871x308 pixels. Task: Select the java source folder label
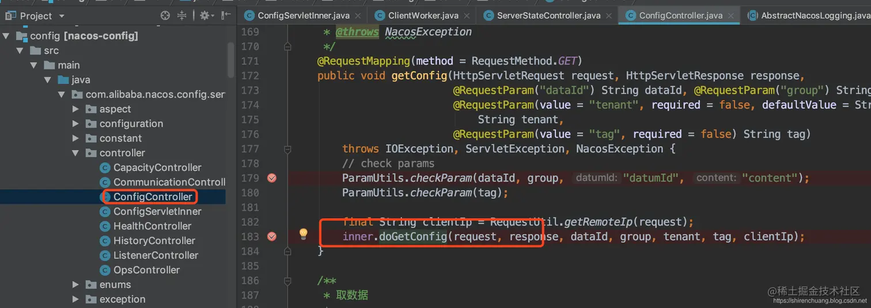click(x=81, y=80)
